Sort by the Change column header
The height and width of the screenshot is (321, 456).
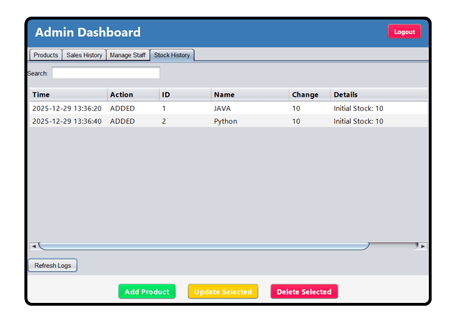[x=310, y=95]
